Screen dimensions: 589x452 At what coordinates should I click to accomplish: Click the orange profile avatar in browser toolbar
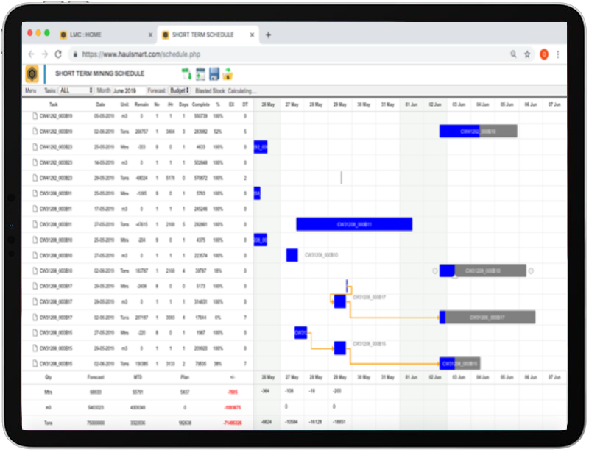coord(543,54)
